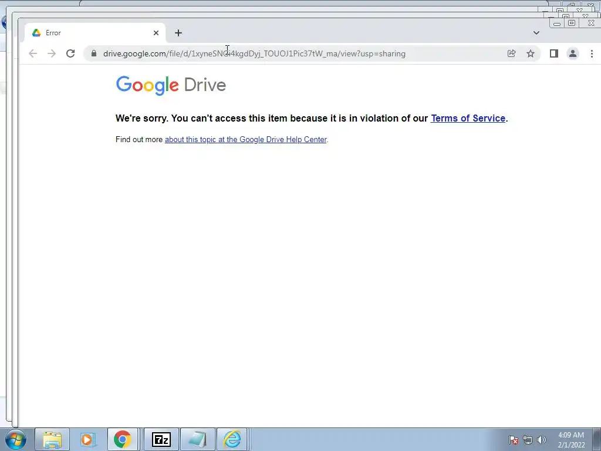Click the address bar URL

254,53
